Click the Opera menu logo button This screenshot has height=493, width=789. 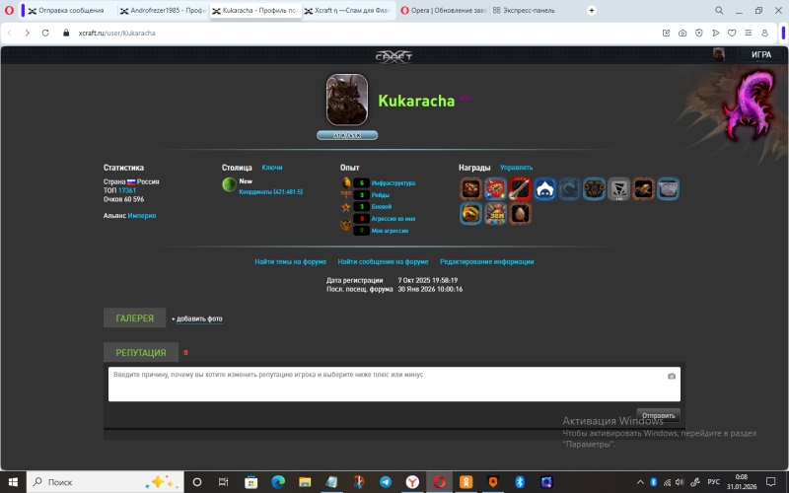(x=11, y=10)
